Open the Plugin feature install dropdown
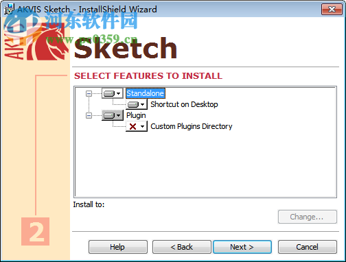This screenshot has height=262, width=346. (x=113, y=115)
